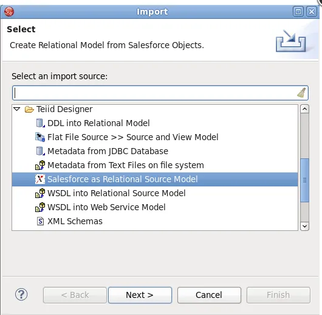322x315 pixels.
Task: Click the Cancel button
Action: pos(209,295)
